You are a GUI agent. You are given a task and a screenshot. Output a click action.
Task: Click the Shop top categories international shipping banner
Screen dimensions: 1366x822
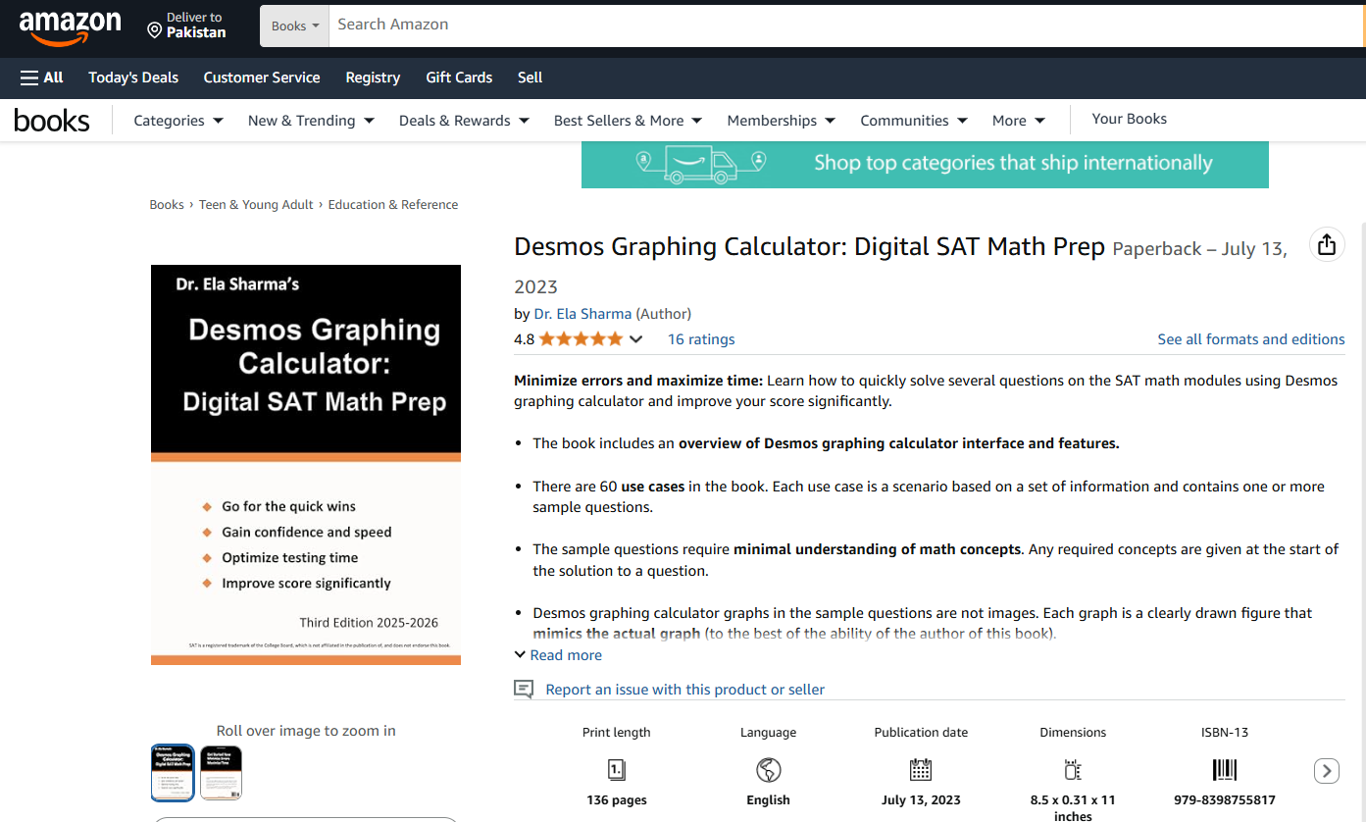pyautogui.click(x=925, y=164)
